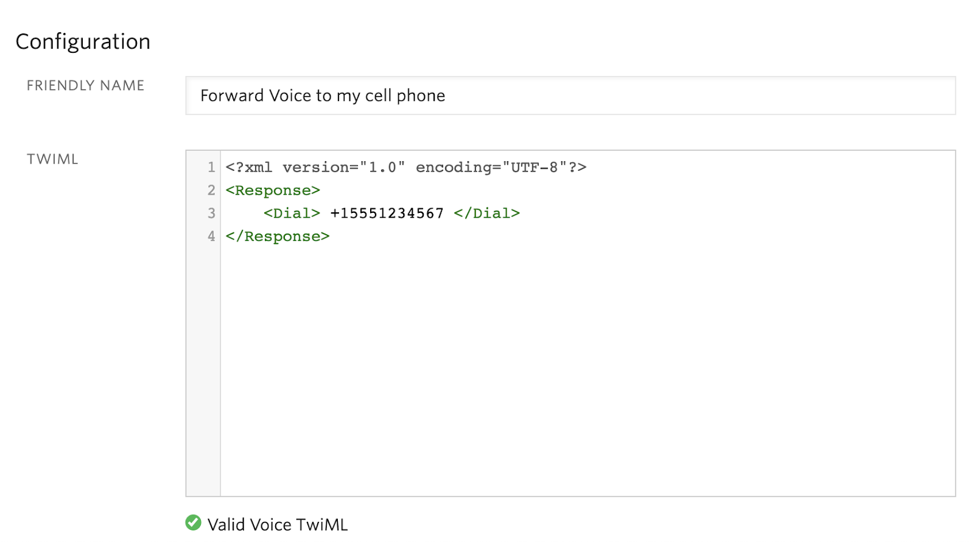The image size is (974, 542).
Task: Click the Configuration heading
Action: [x=83, y=41]
